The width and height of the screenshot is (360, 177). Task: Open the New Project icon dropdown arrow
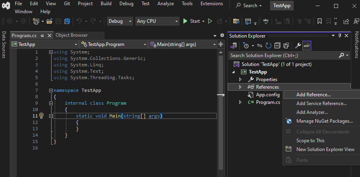click(x=43, y=21)
